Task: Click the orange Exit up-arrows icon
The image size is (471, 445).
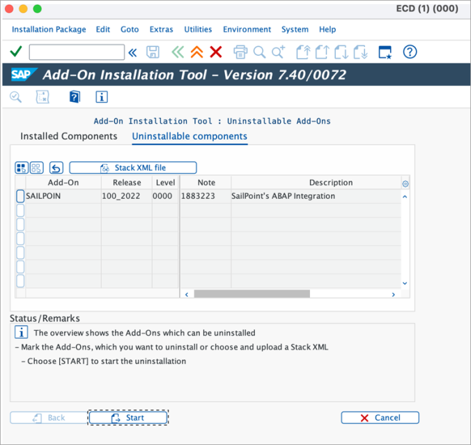Action: (196, 52)
